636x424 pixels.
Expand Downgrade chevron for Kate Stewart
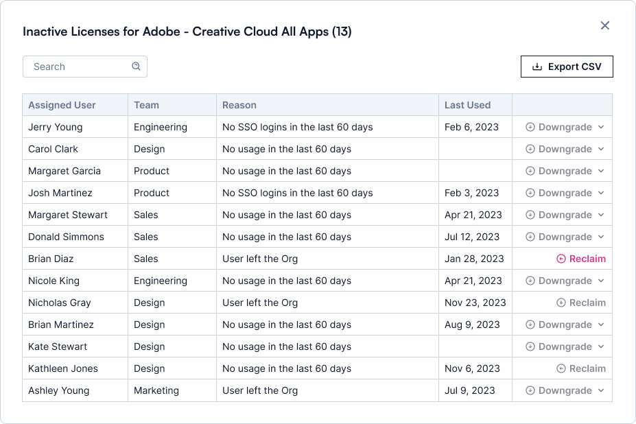coord(601,346)
